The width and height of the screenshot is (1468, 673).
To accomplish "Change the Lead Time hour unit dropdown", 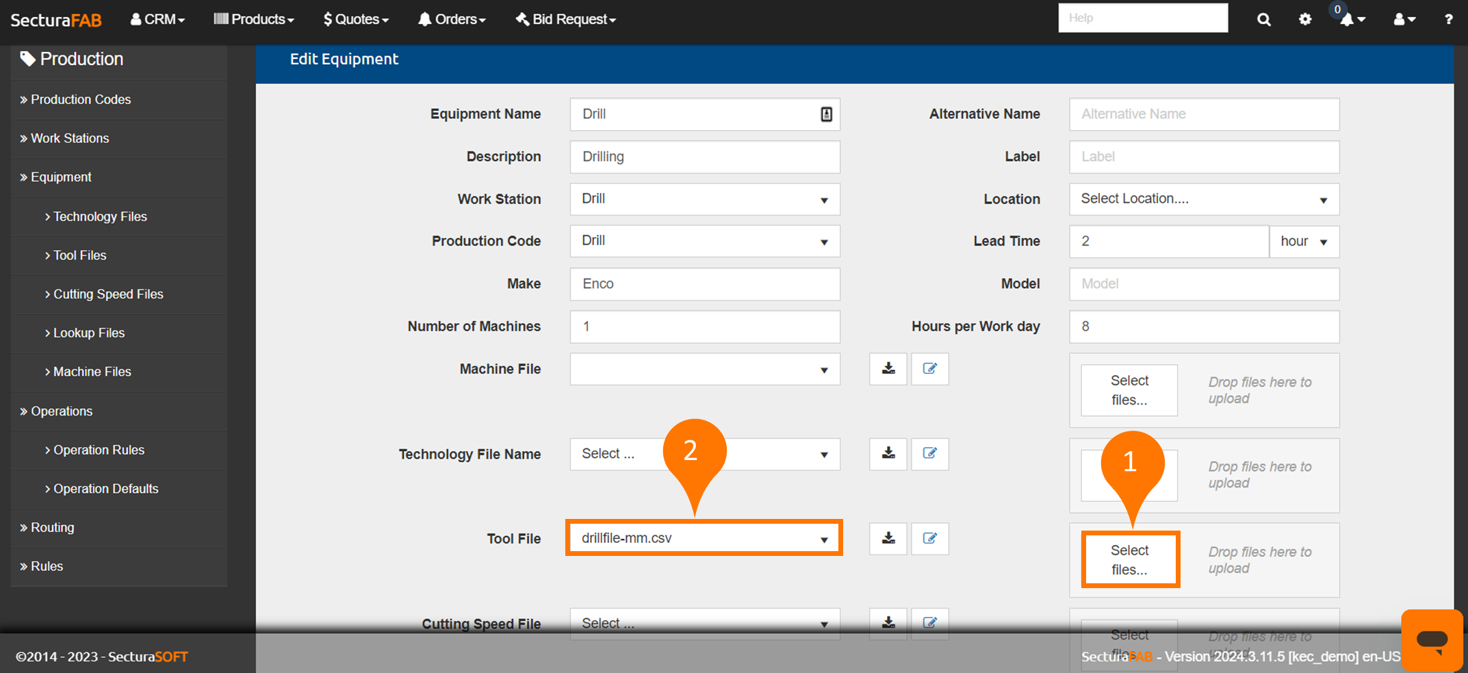I will pos(1304,242).
